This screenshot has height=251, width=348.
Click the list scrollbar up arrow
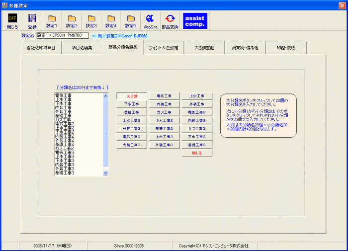pos(105,96)
